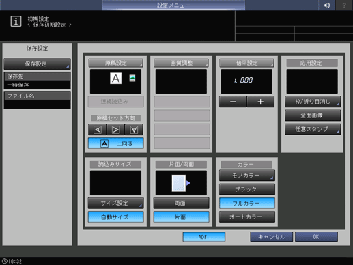Image resolution: width=353 pixels, height=265 pixels.
Task: Click the speaker sound icon
Action: (326, 5)
